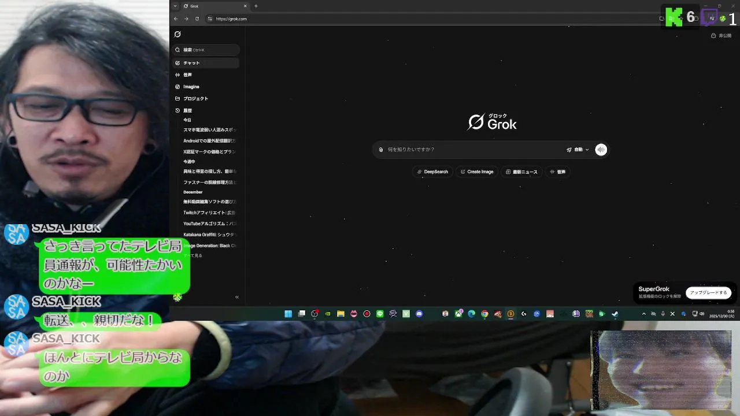Click the microphone tray icon
Viewport: 740px width, 416px height.
(663, 314)
